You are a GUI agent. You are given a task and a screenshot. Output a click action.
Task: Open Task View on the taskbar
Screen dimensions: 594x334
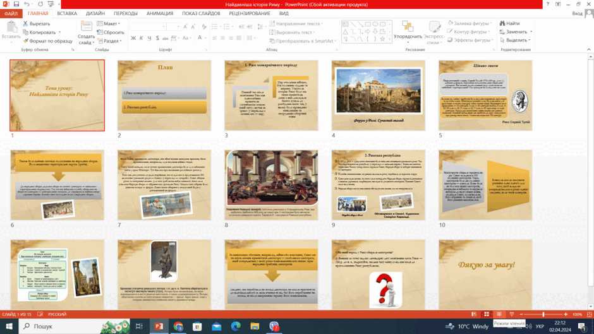click(139, 326)
